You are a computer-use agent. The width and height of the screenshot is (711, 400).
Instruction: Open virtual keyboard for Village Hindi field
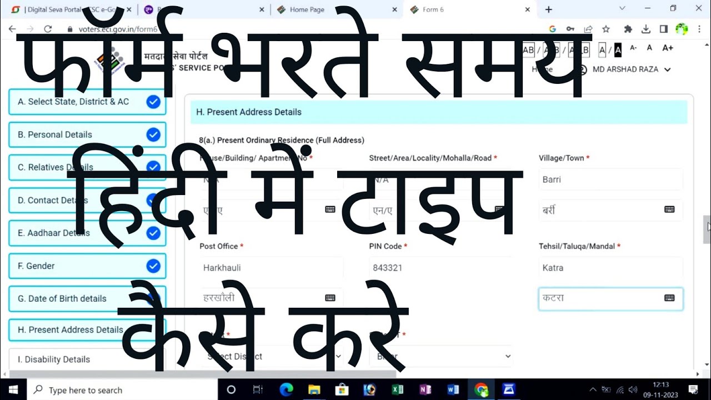(x=669, y=209)
